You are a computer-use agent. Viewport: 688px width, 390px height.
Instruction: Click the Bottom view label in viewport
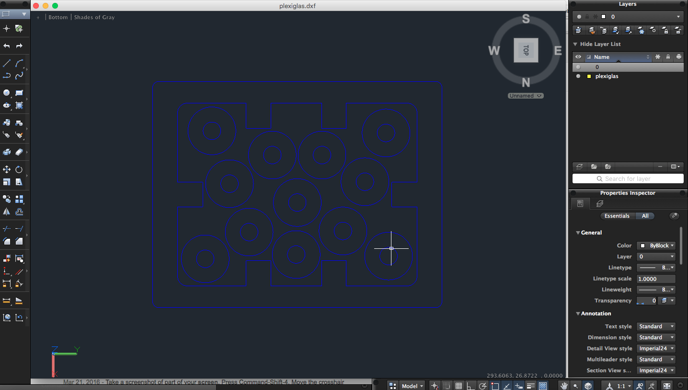58,17
